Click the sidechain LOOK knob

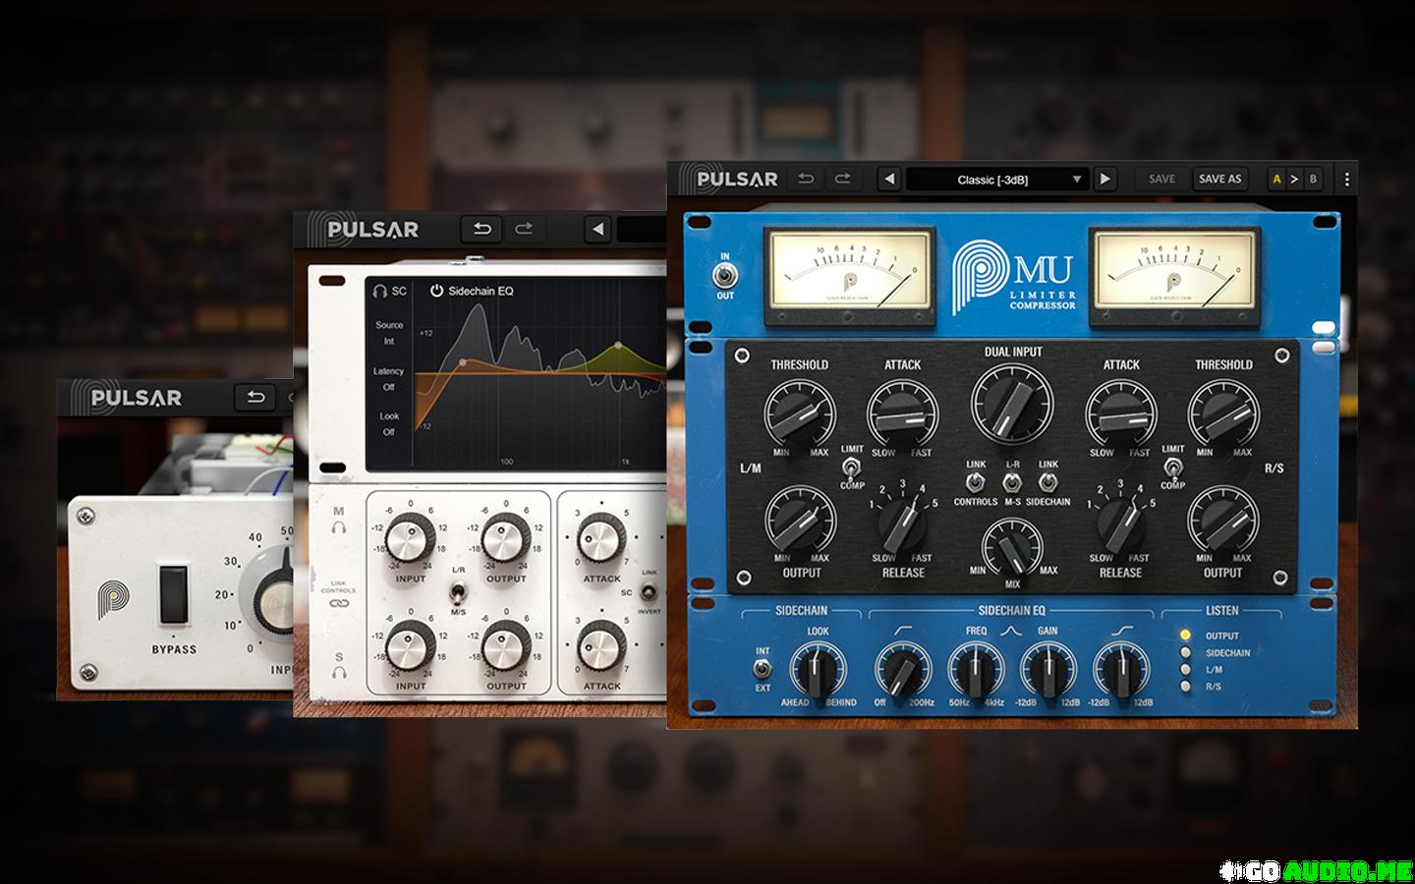[x=818, y=671]
